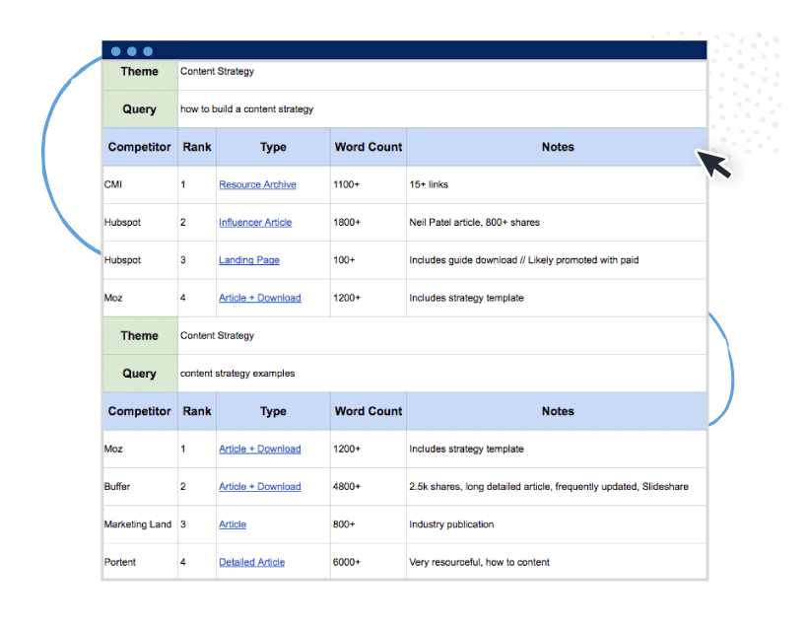
Task: Select the rank '3' cell in Marketing Land row
Action: (197, 524)
